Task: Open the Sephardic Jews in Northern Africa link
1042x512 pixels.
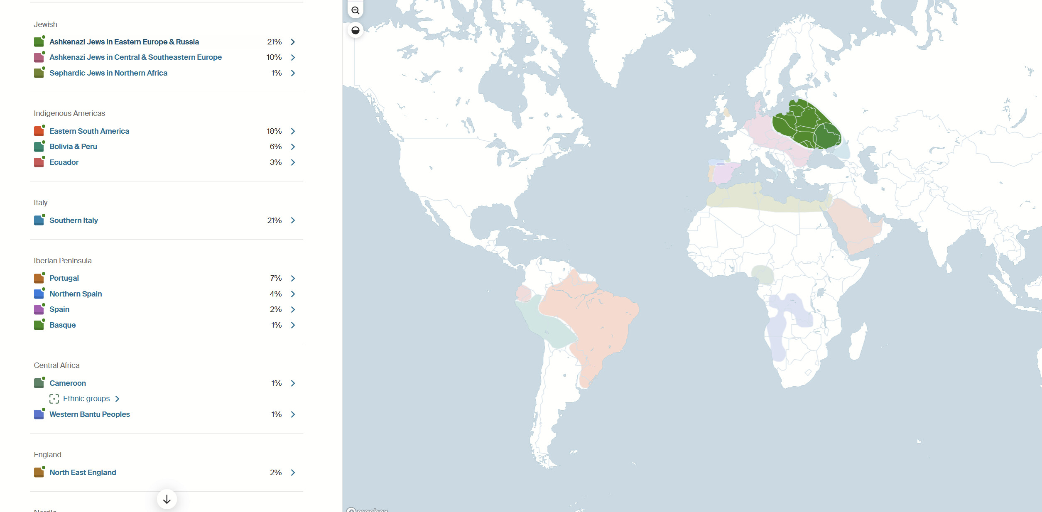Action: pyautogui.click(x=108, y=73)
